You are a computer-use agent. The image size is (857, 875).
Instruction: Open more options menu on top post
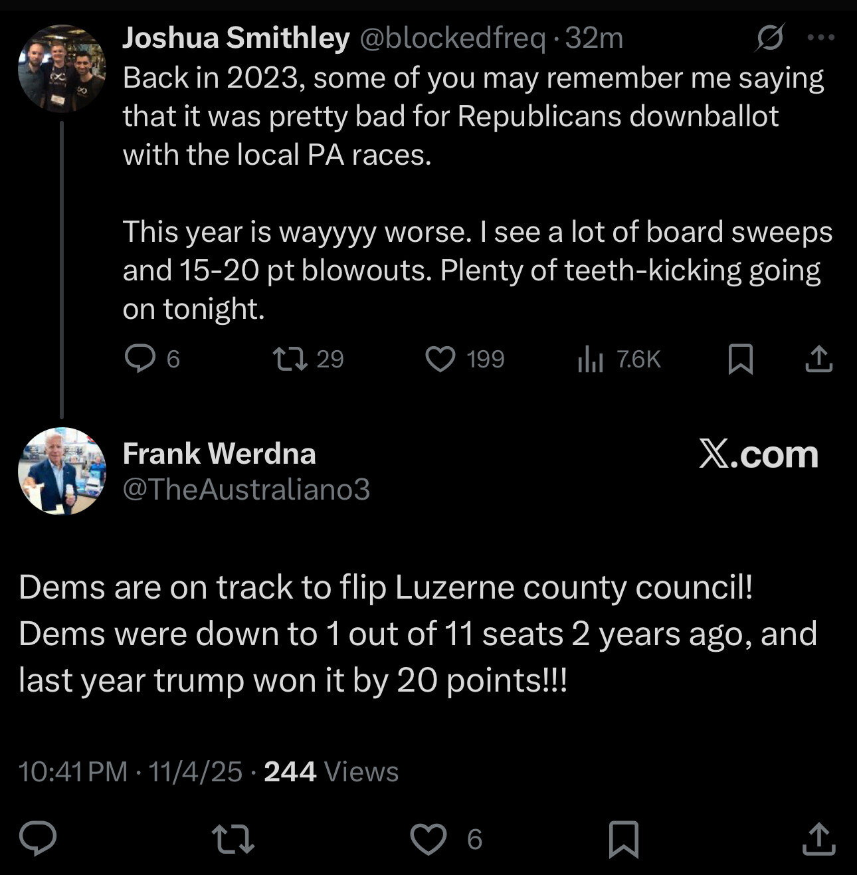[820, 38]
